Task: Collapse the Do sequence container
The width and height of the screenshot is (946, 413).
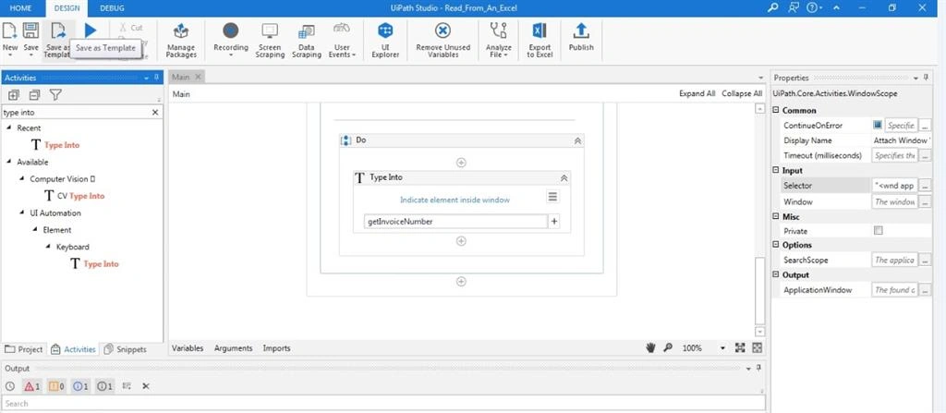Action: 577,140
